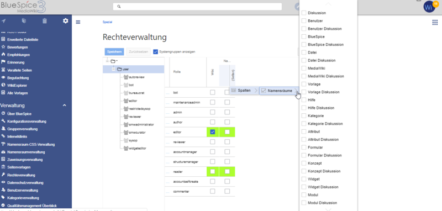Toggle the hamburger menu next to sidebar

pos(78,22)
